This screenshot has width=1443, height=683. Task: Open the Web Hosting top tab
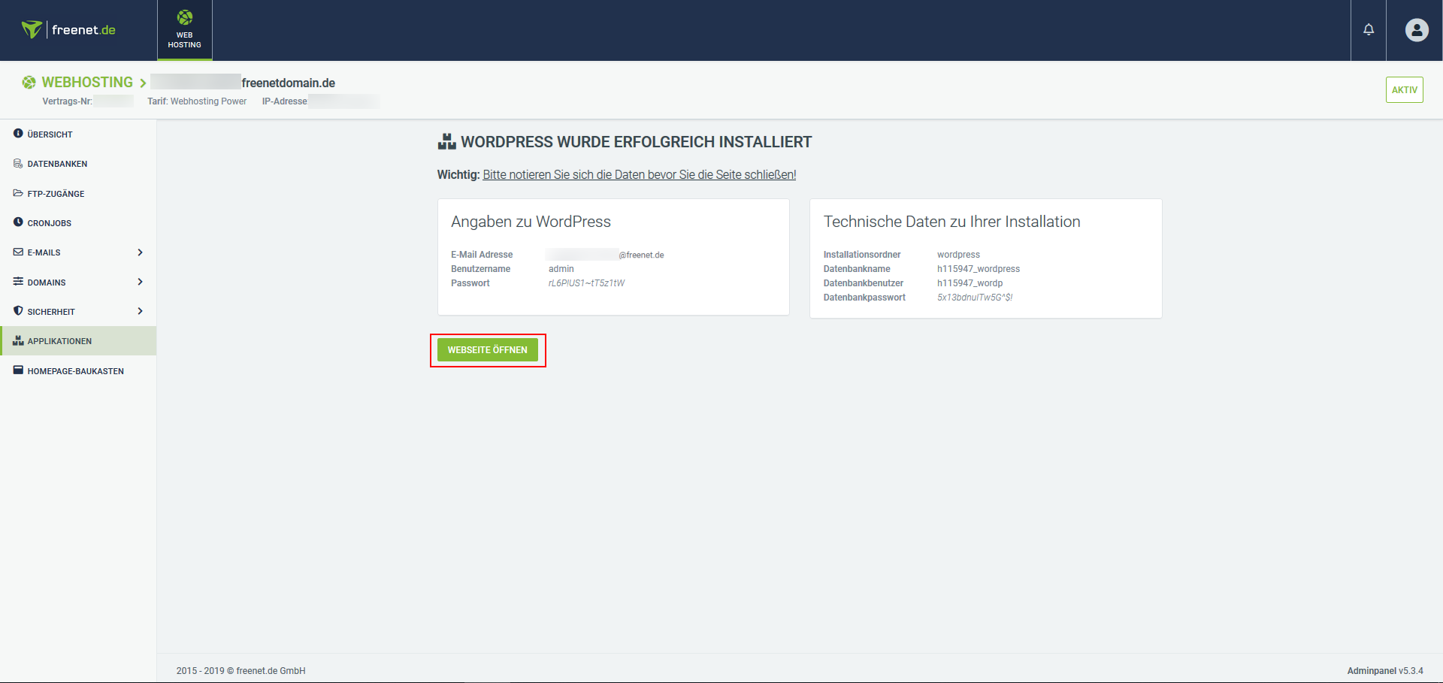click(185, 30)
